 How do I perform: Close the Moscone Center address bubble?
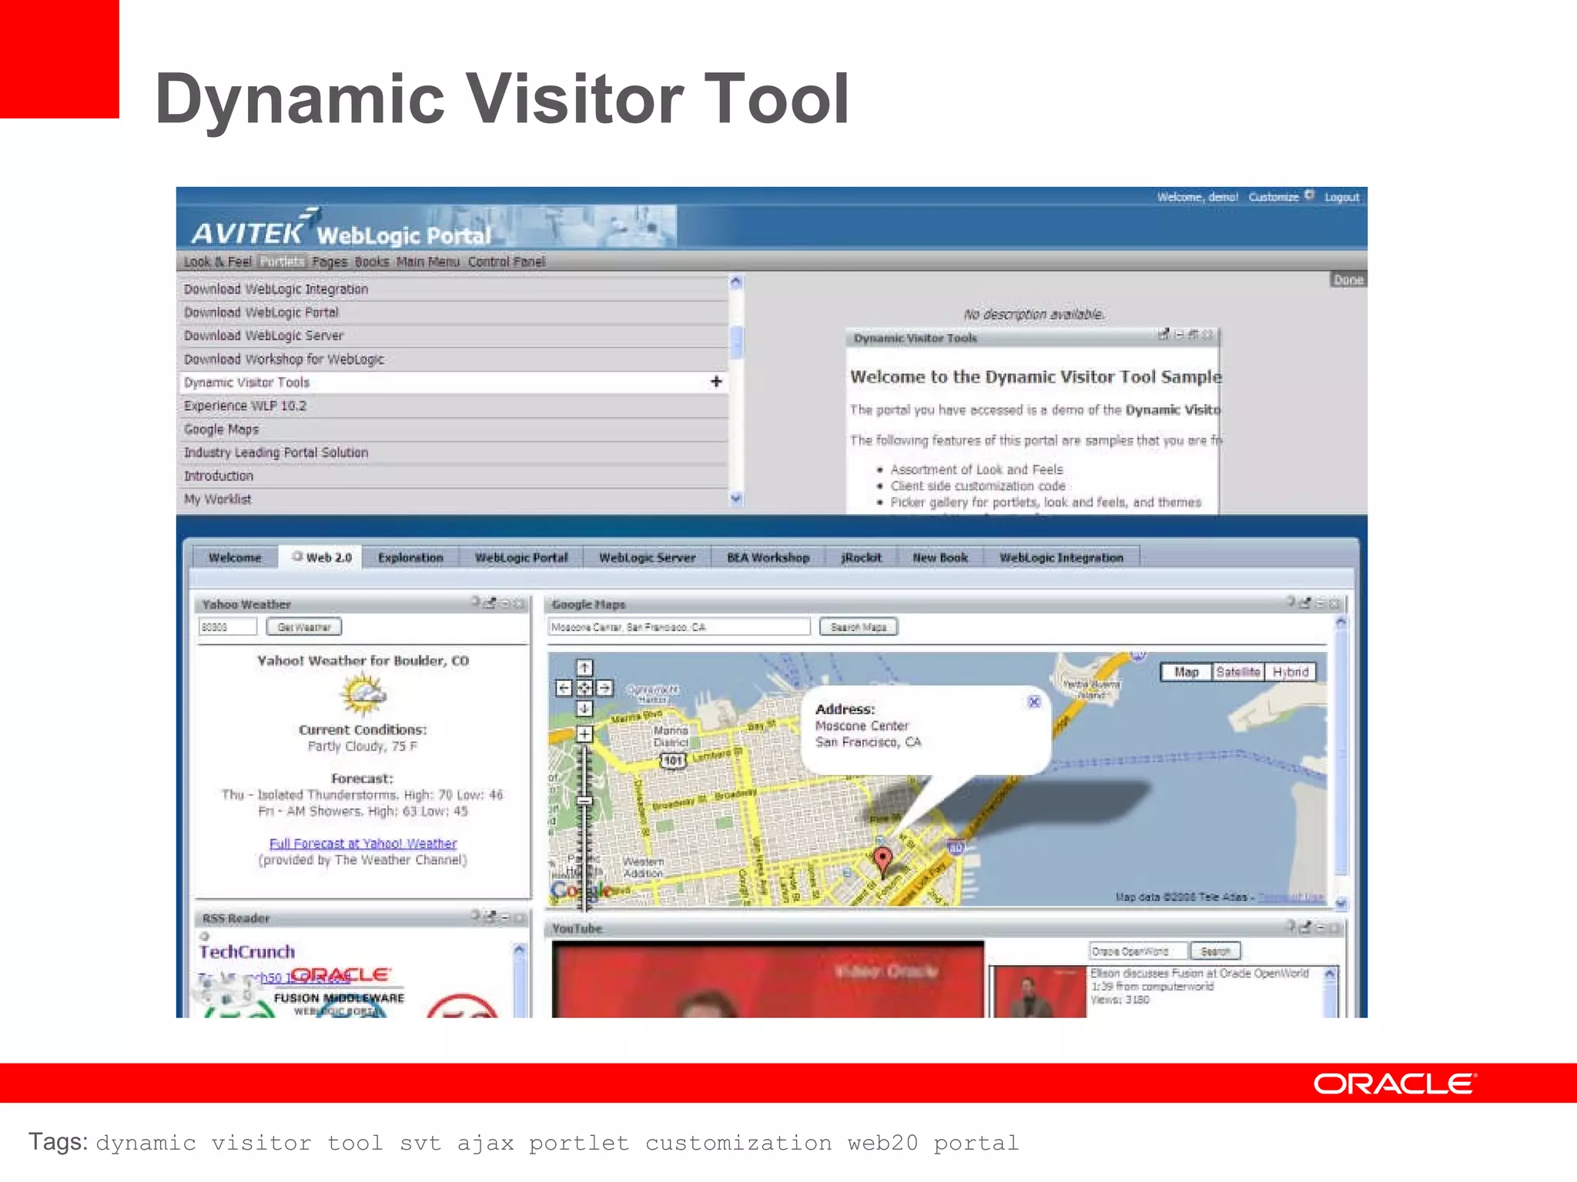(1034, 702)
